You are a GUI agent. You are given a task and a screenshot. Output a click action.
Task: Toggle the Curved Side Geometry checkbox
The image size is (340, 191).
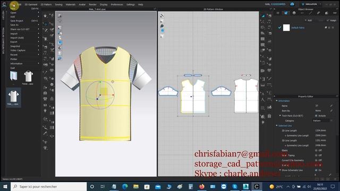pyautogui.click(x=316, y=160)
